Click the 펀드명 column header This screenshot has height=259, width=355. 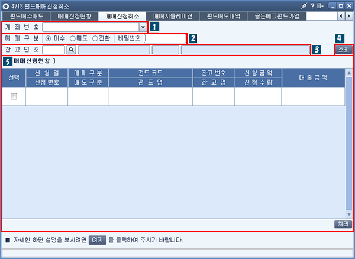[x=150, y=82]
